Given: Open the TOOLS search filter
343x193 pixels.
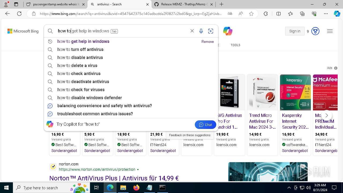Looking at the screenshot, I should point(236,45).
